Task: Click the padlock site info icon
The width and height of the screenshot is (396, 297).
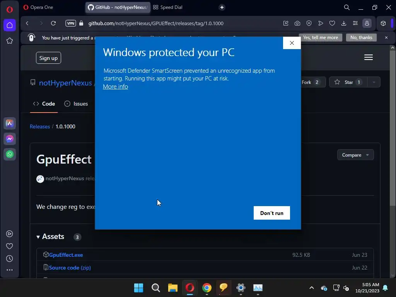Action: tap(81, 23)
